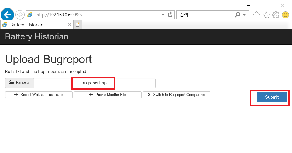Add a Kernel Wakesource Trace

(39, 95)
